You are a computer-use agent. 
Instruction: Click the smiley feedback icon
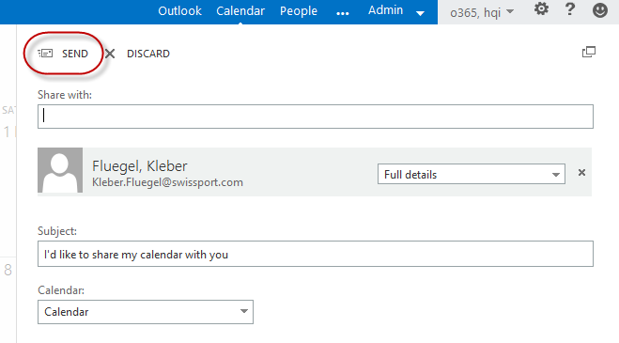[599, 10]
